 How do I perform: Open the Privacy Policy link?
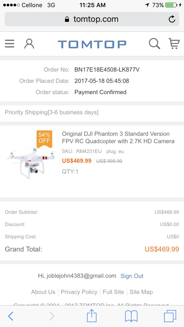coord(79,292)
